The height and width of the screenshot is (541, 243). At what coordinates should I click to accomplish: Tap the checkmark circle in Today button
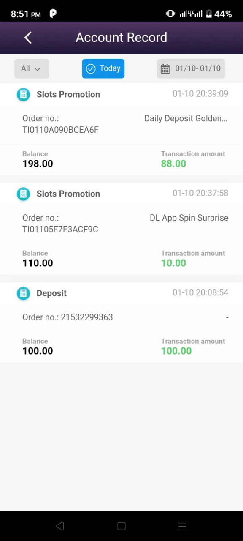[x=91, y=69]
